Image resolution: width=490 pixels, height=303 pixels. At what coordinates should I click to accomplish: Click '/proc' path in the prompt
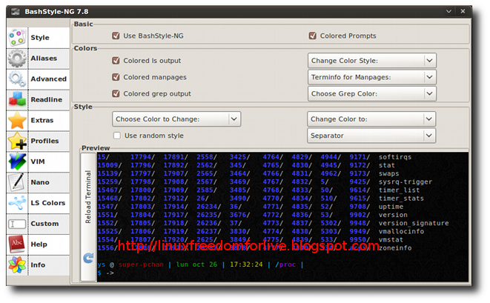coord(285,264)
